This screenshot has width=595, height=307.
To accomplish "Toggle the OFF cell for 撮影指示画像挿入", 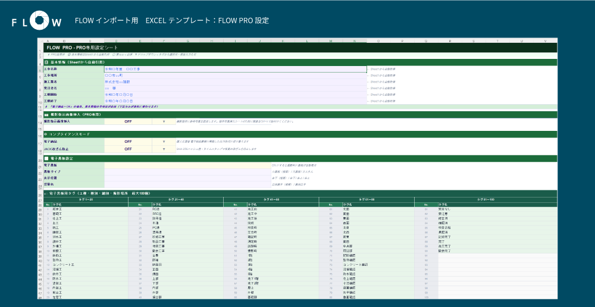I will [129, 121].
